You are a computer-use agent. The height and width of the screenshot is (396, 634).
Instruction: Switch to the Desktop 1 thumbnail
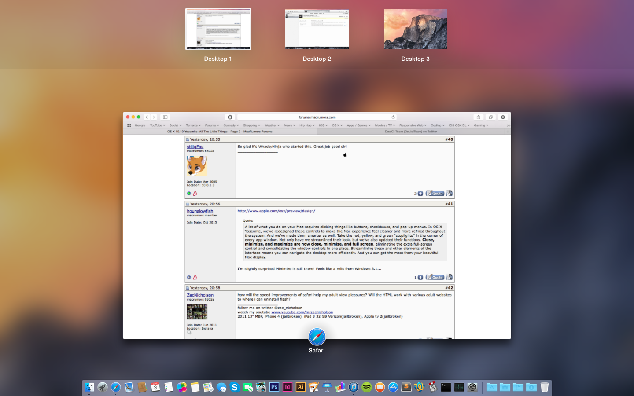tap(218, 29)
